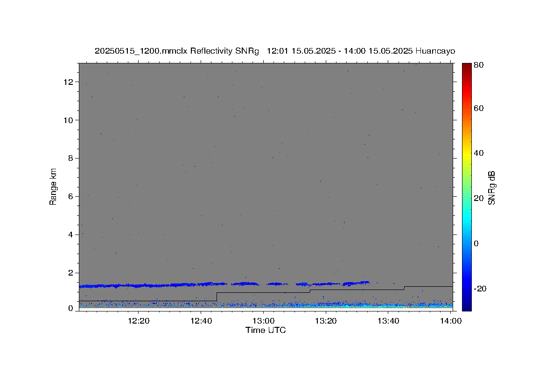The width and height of the screenshot is (560, 373).
Task: Click the 12:40 time tick label
Action: click(x=201, y=321)
